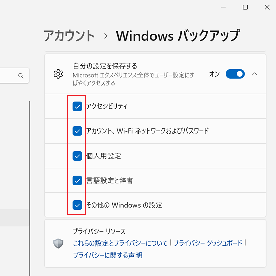Click the sidebar vertical scrollbar

click(30, 188)
